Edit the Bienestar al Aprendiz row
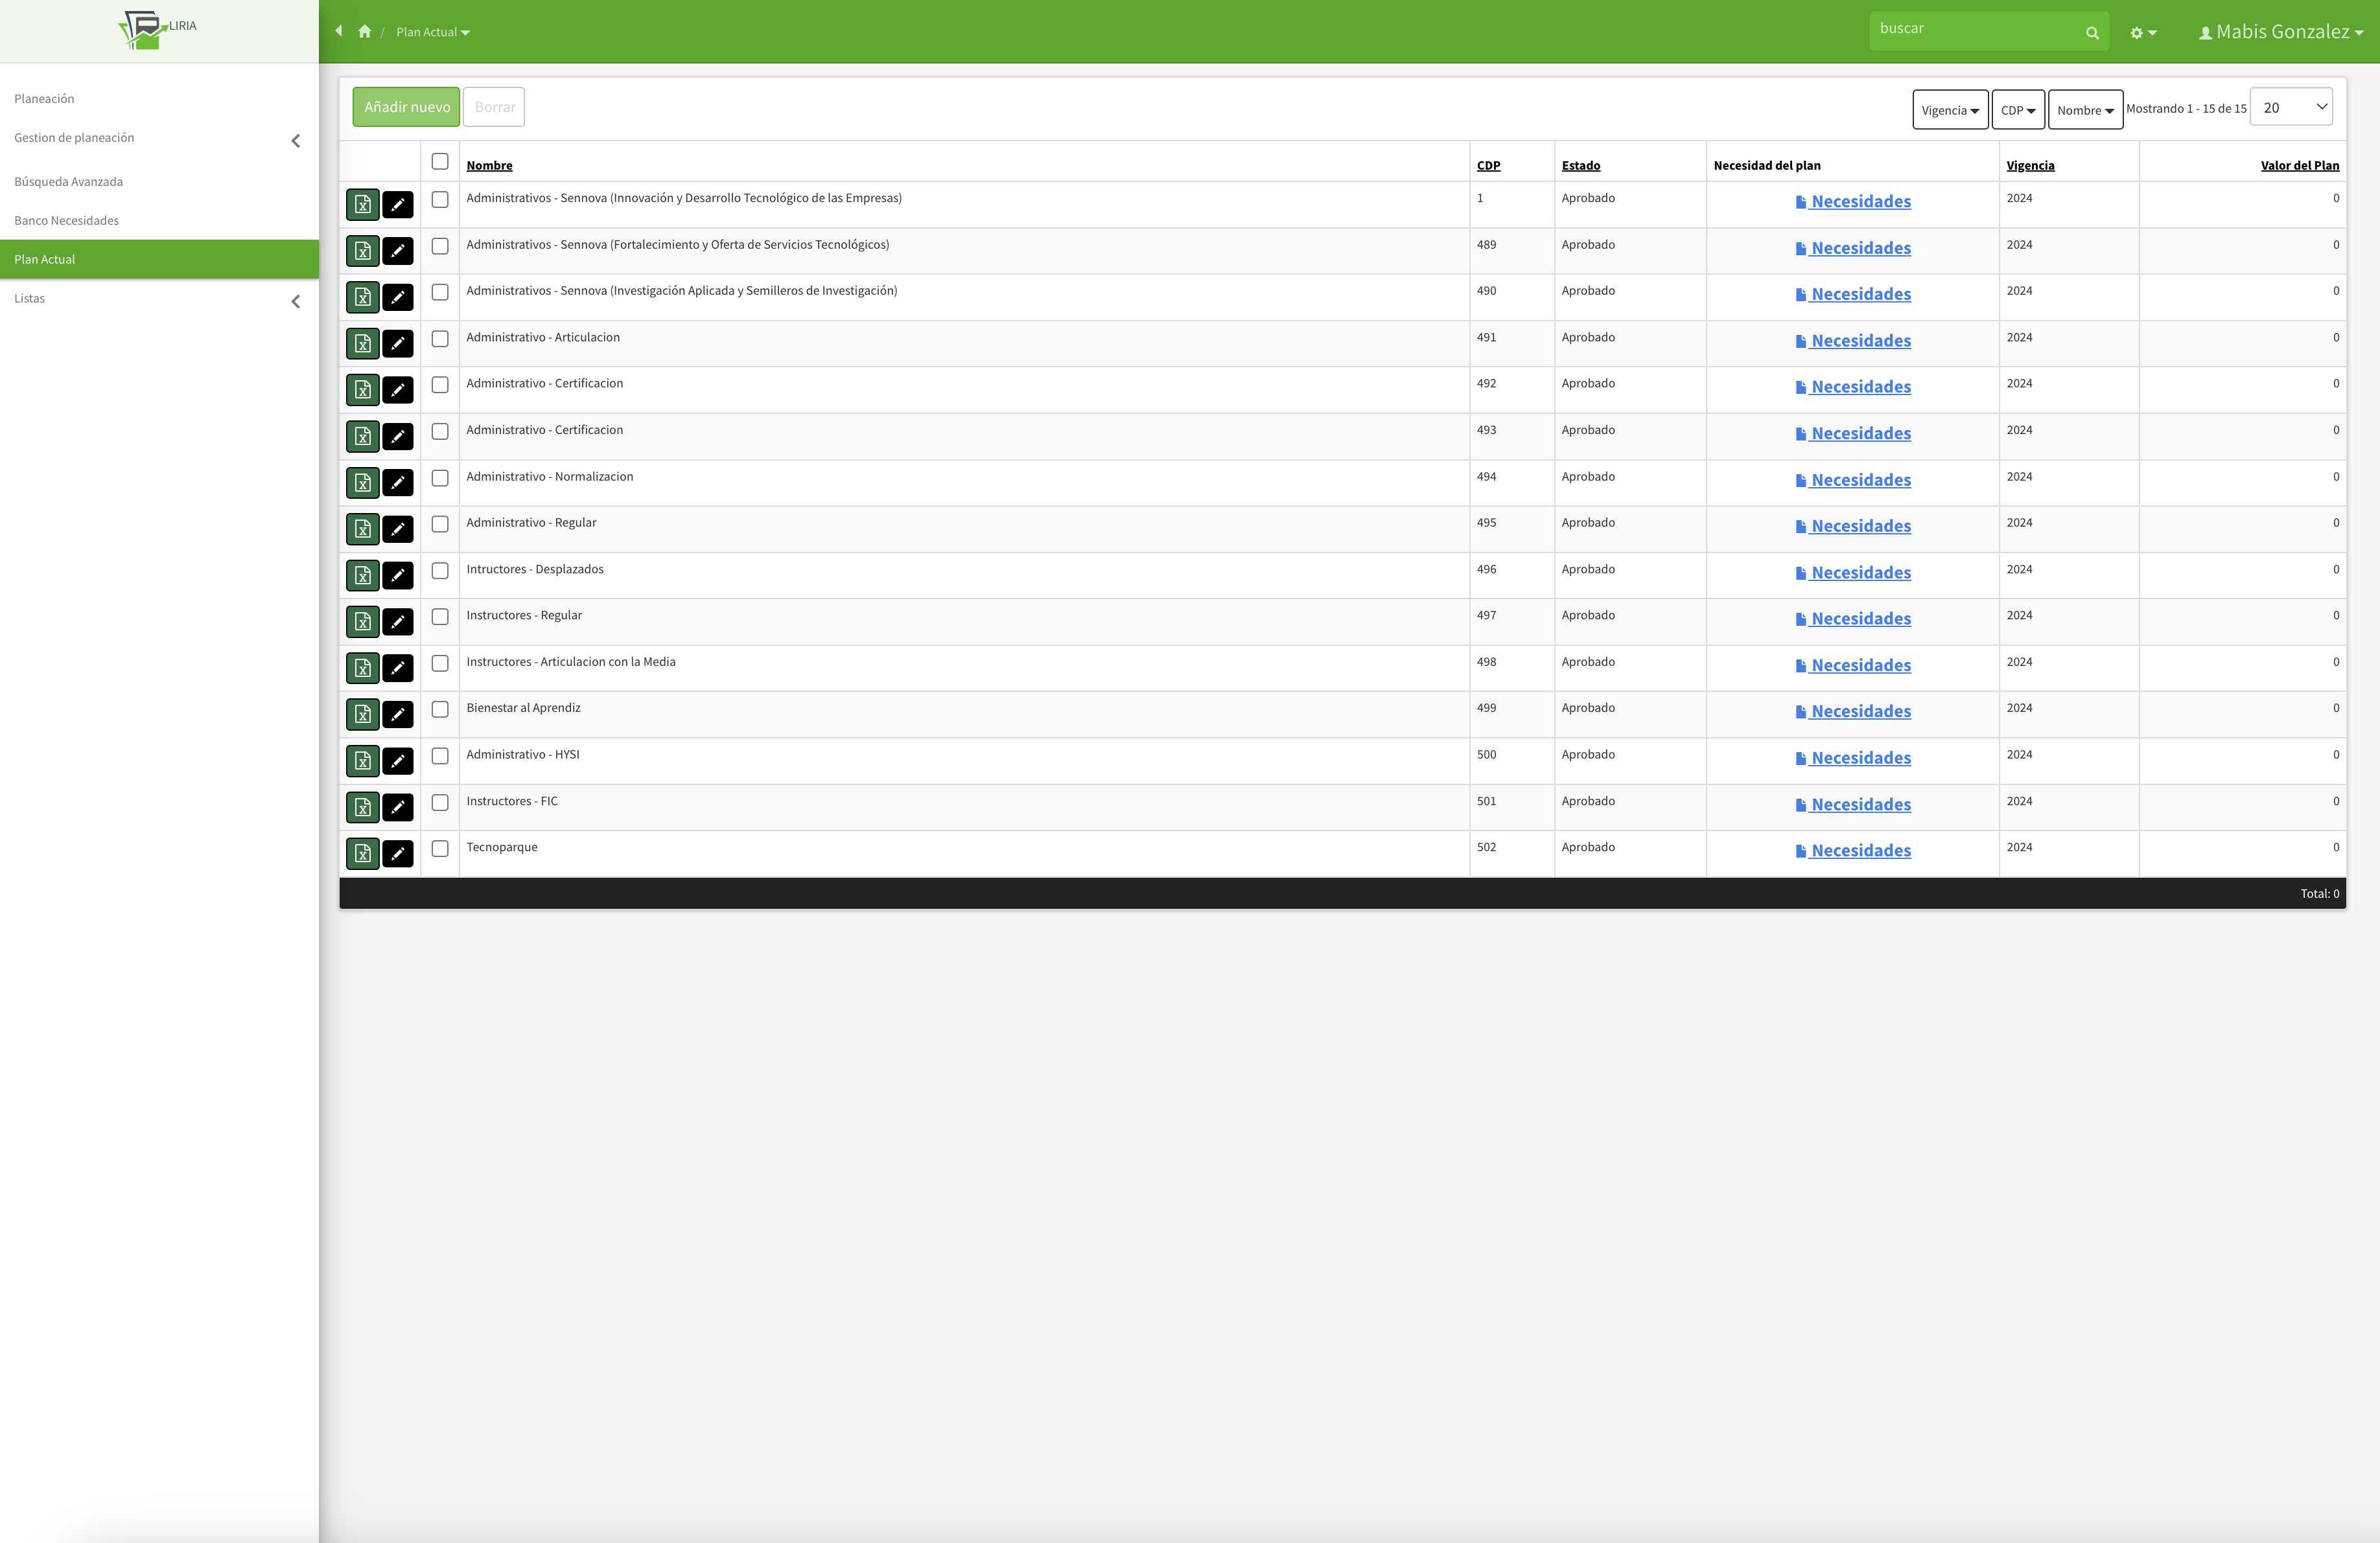The image size is (2380, 1543). coord(398,714)
